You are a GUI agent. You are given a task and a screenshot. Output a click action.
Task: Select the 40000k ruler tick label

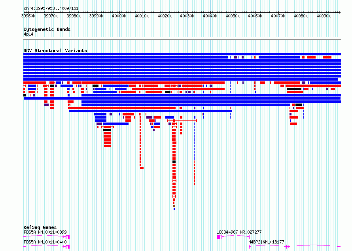point(119,16)
